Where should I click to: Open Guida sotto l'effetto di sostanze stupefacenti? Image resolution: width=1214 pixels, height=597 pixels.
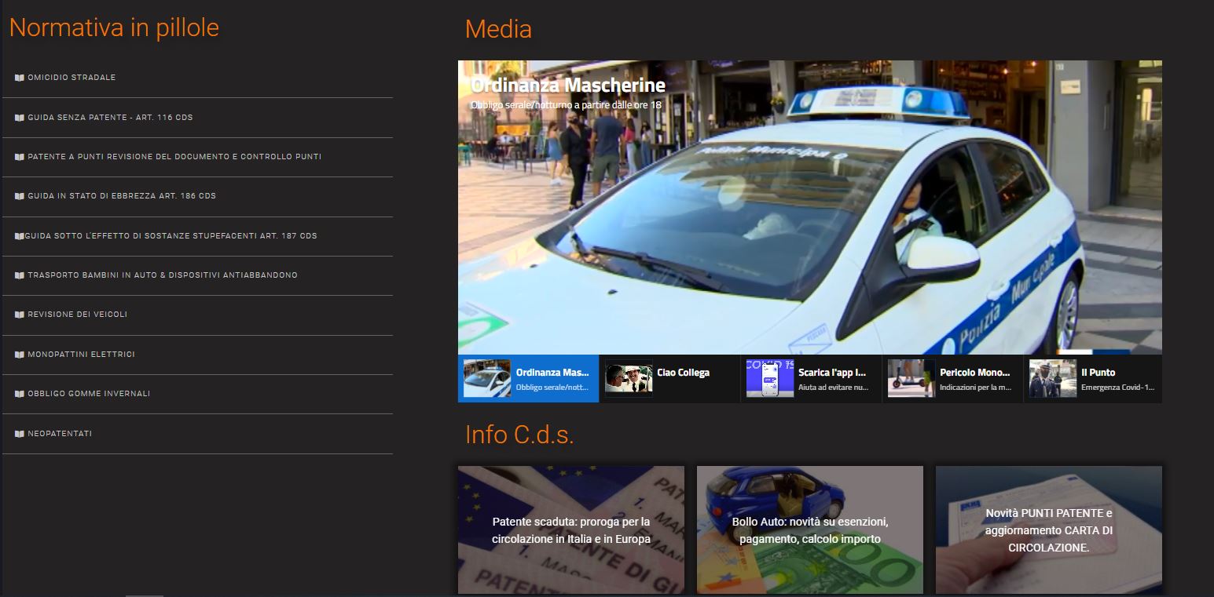(x=171, y=236)
